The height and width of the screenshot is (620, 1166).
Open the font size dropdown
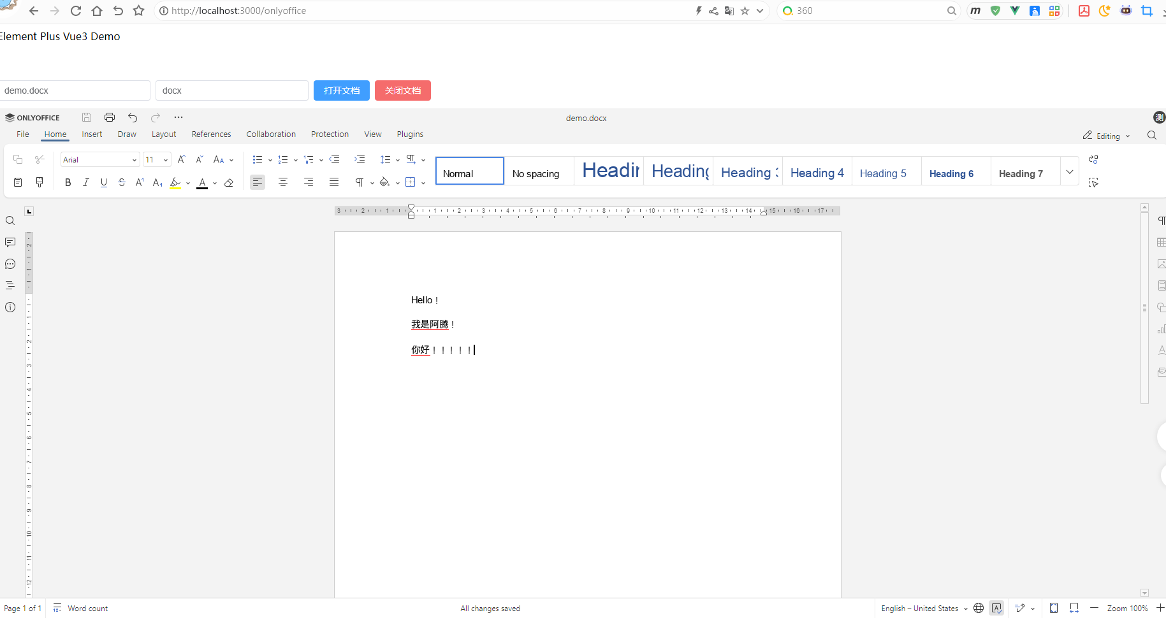pyautogui.click(x=157, y=160)
